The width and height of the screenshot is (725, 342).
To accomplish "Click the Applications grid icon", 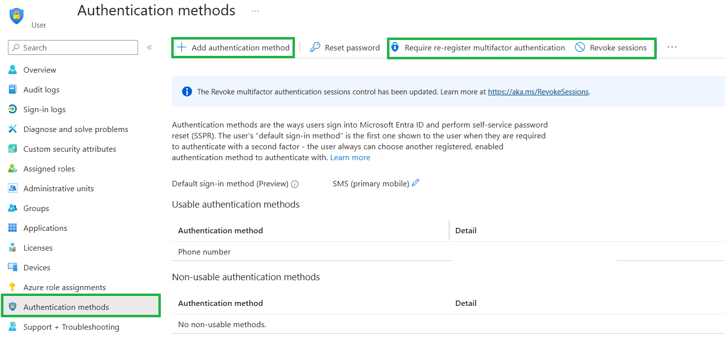I will pyautogui.click(x=13, y=228).
